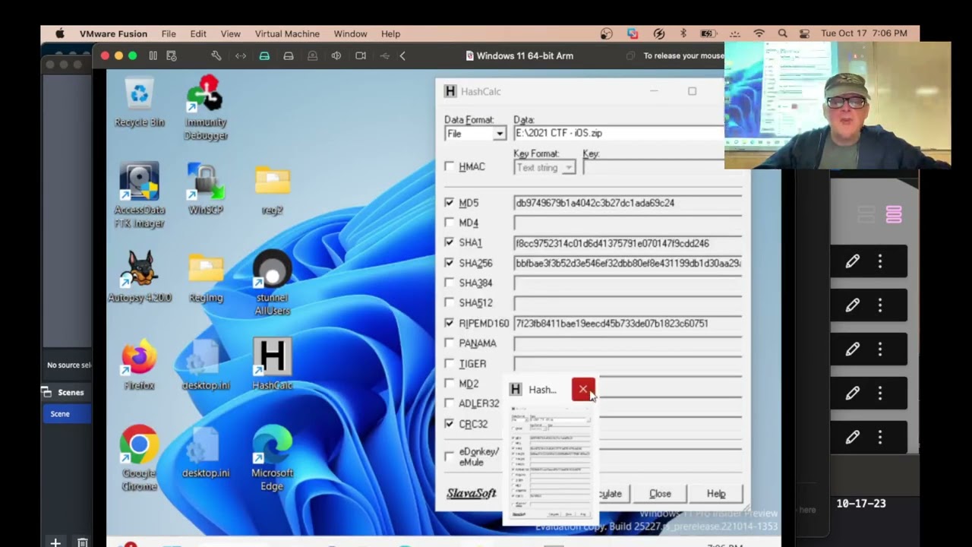Open the File menu in VMware Fusion
This screenshot has height=547, width=972.
click(x=169, y=33)
